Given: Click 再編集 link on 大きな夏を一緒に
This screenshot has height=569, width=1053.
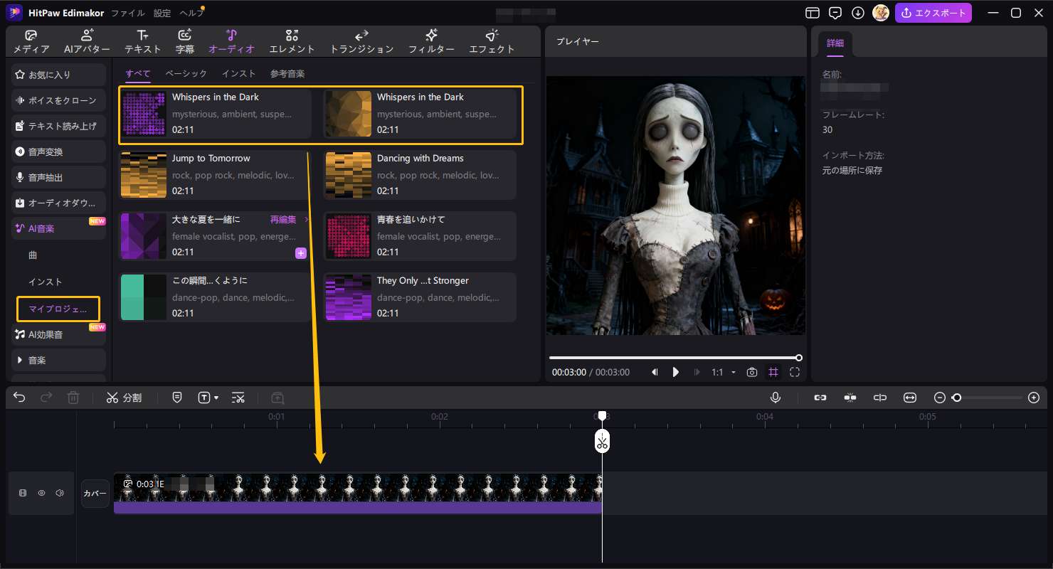Looking at the screenshot, I should [x=283, y=220].
